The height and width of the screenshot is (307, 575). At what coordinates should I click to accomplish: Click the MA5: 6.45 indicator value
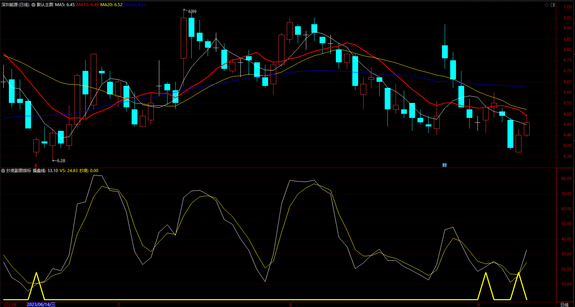point(65,5)
